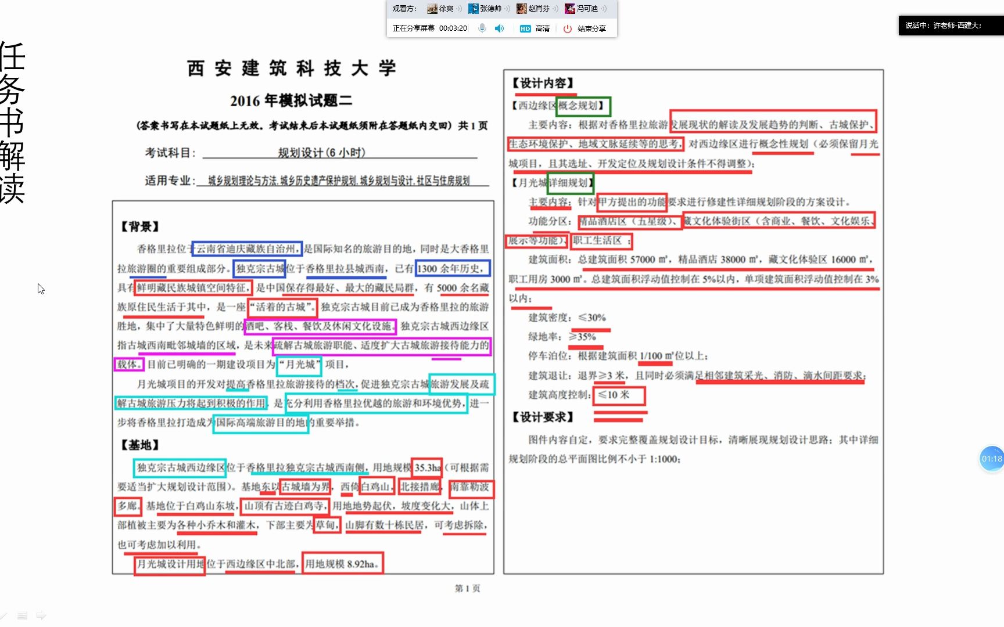Click the blue 01:18 floating timer bubble

tap(992, 459)
